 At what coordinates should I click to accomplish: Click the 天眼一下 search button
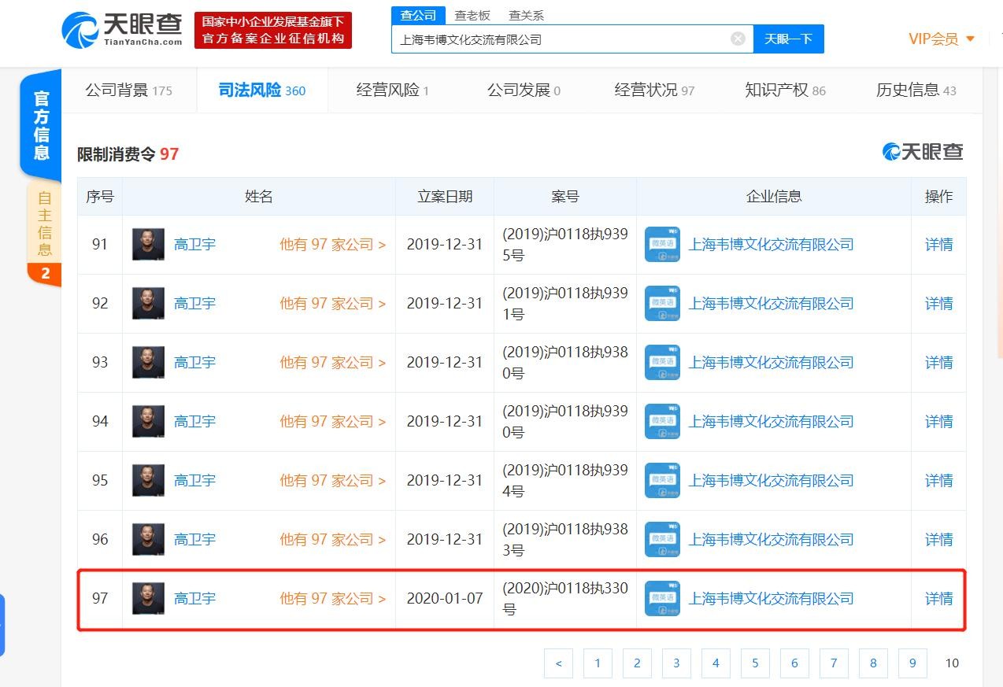[788, 39]
